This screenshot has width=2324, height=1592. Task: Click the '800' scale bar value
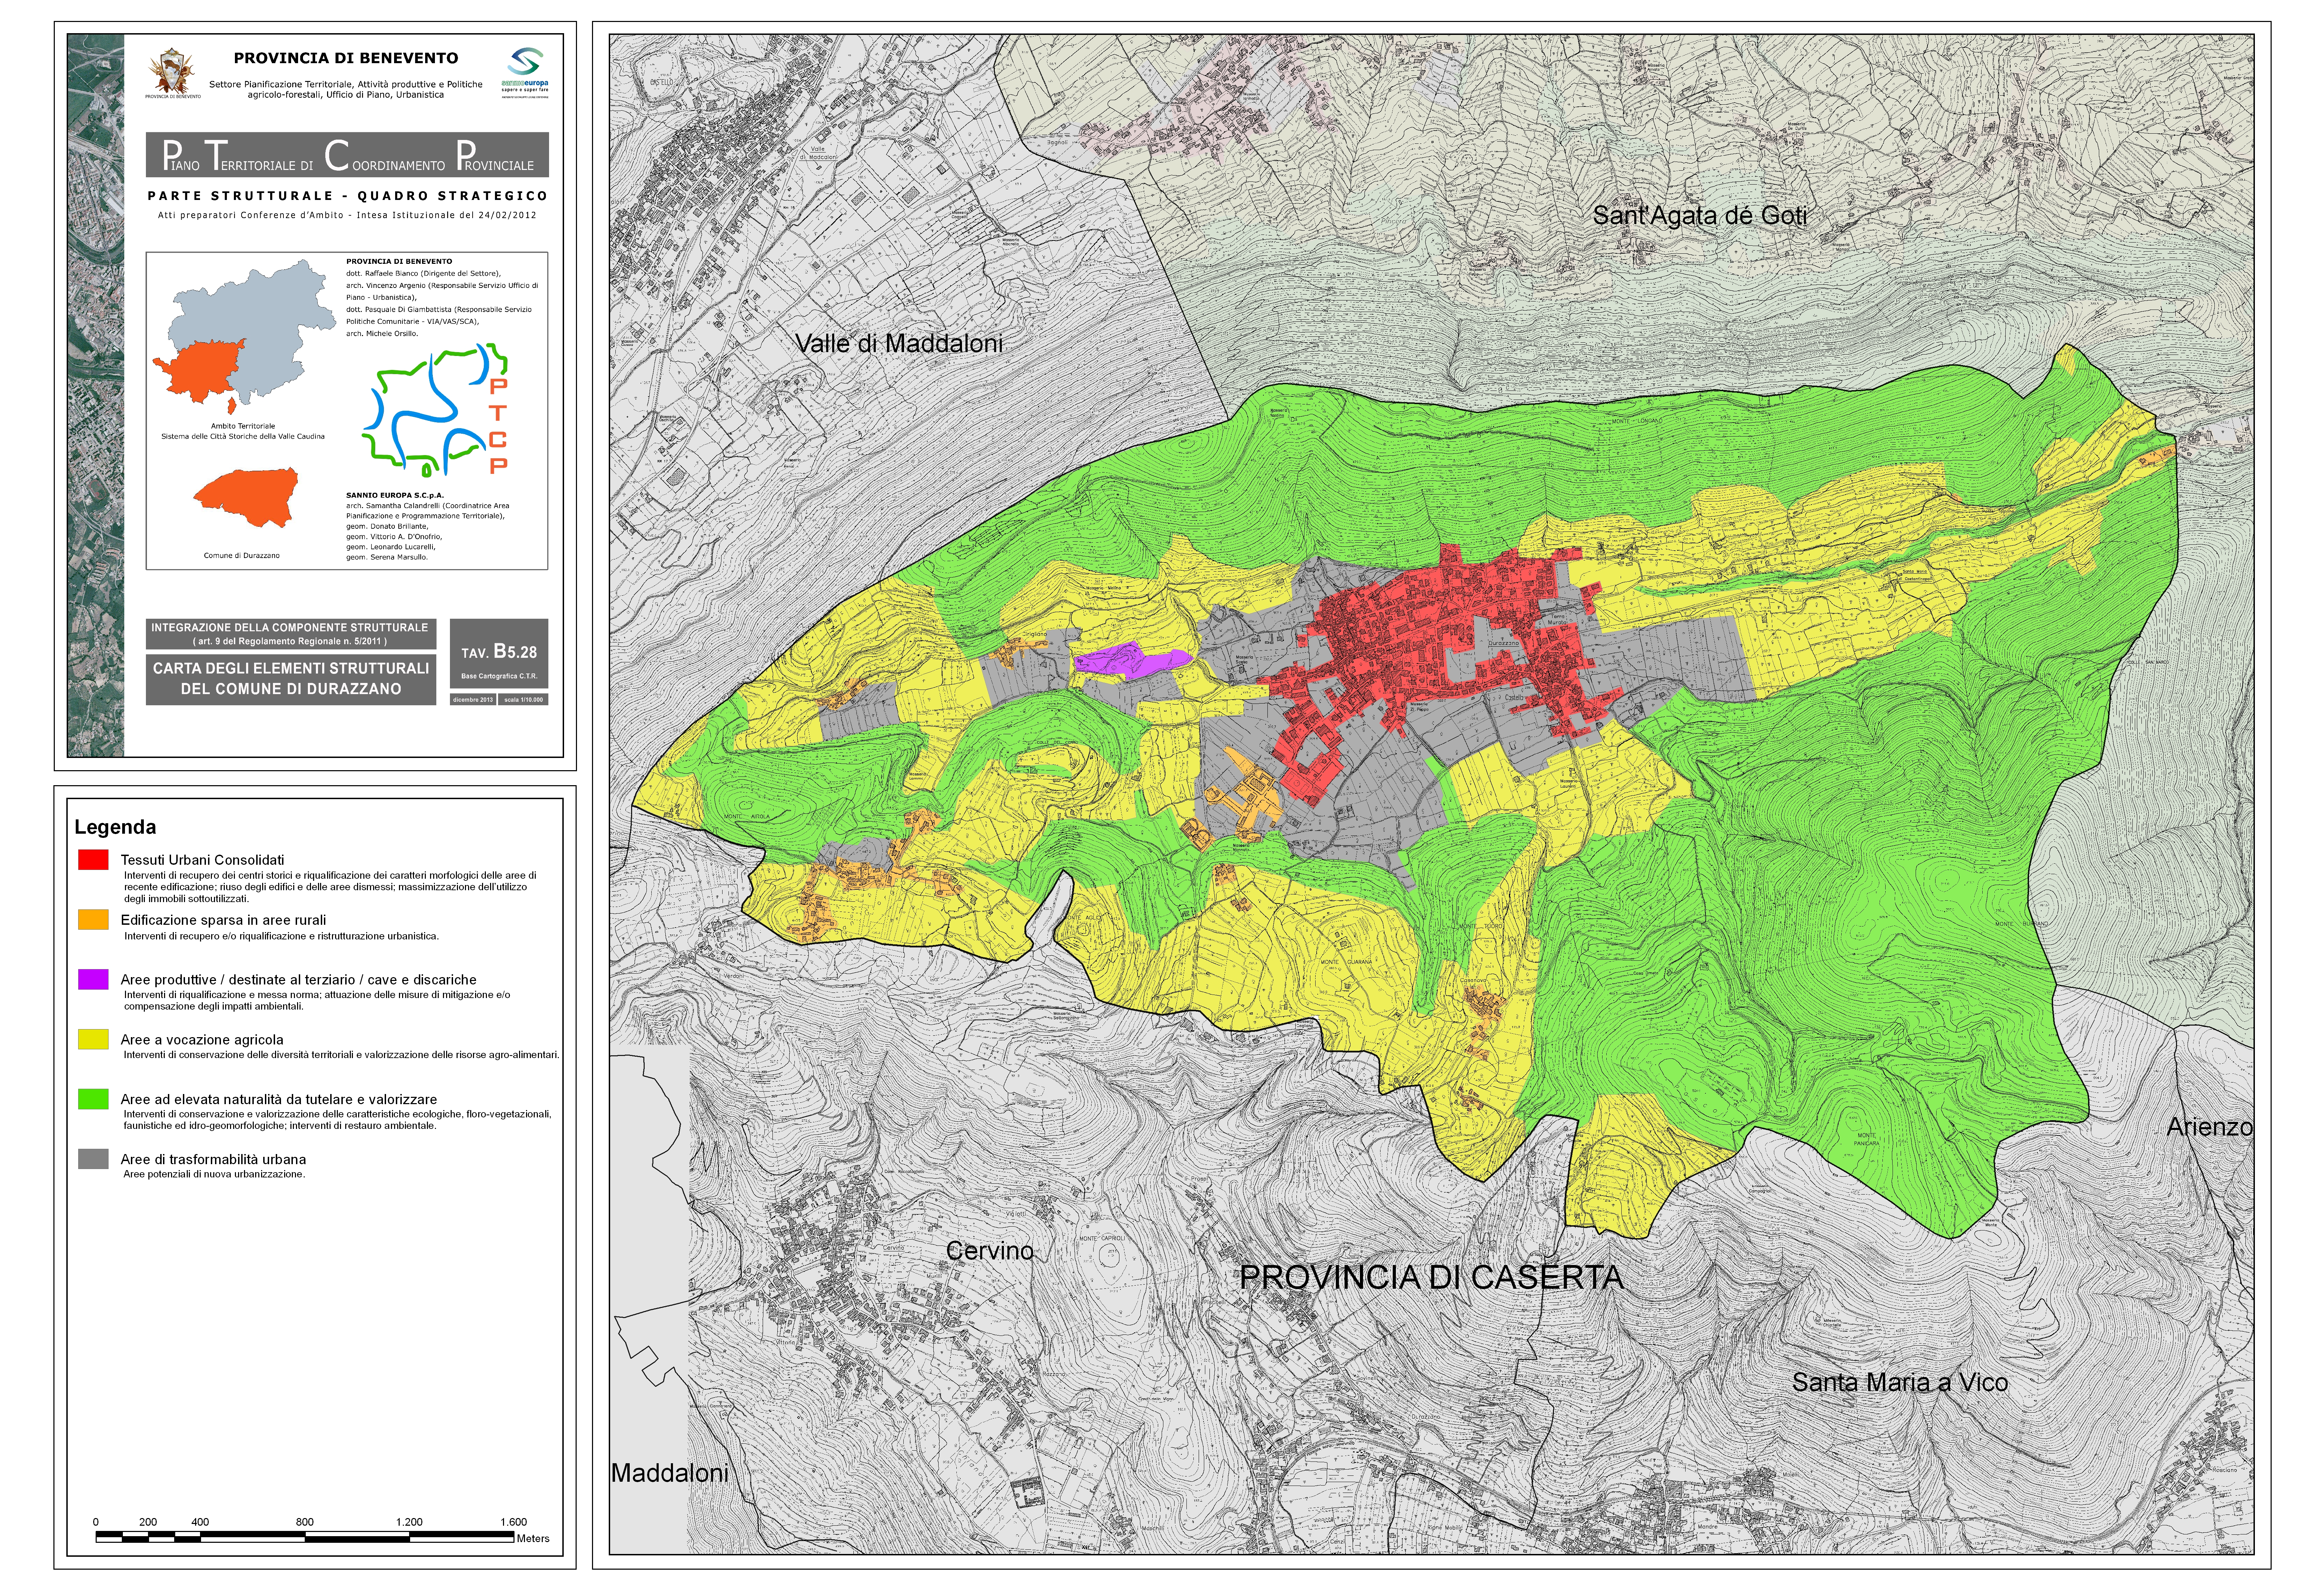[305, 1522]
